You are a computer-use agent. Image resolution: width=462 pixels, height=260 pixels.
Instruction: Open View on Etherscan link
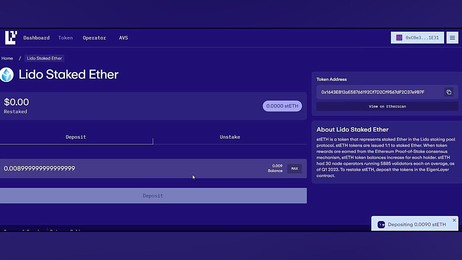(387, 106)
